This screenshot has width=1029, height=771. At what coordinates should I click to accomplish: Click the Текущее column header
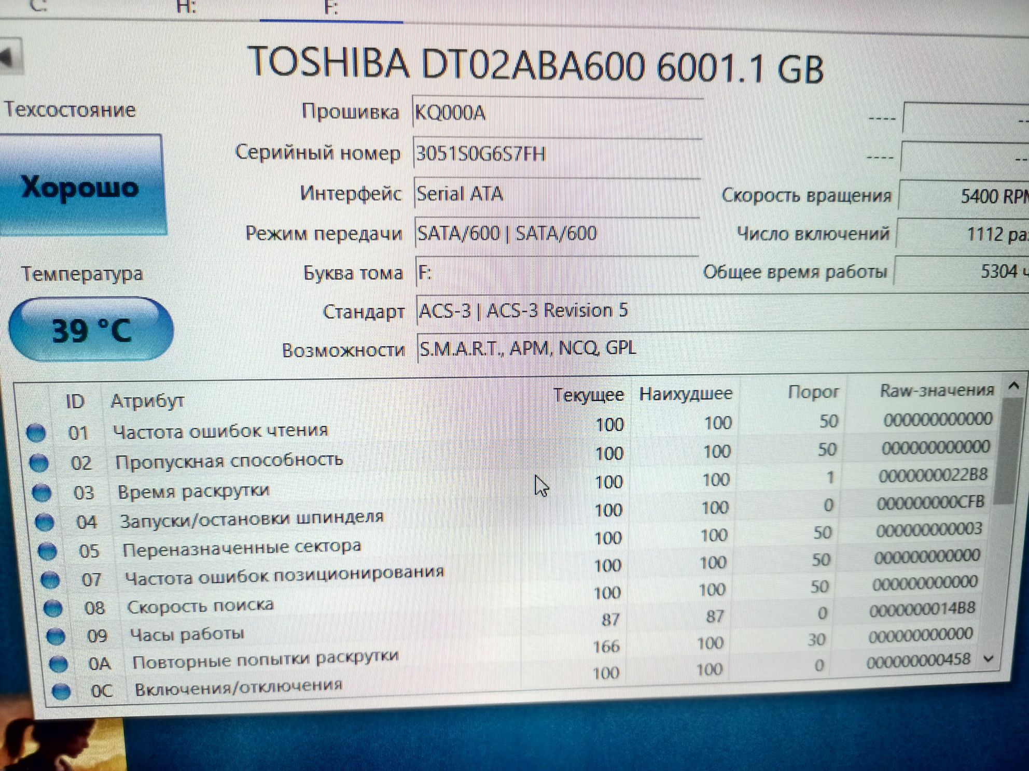coord(588,395)
